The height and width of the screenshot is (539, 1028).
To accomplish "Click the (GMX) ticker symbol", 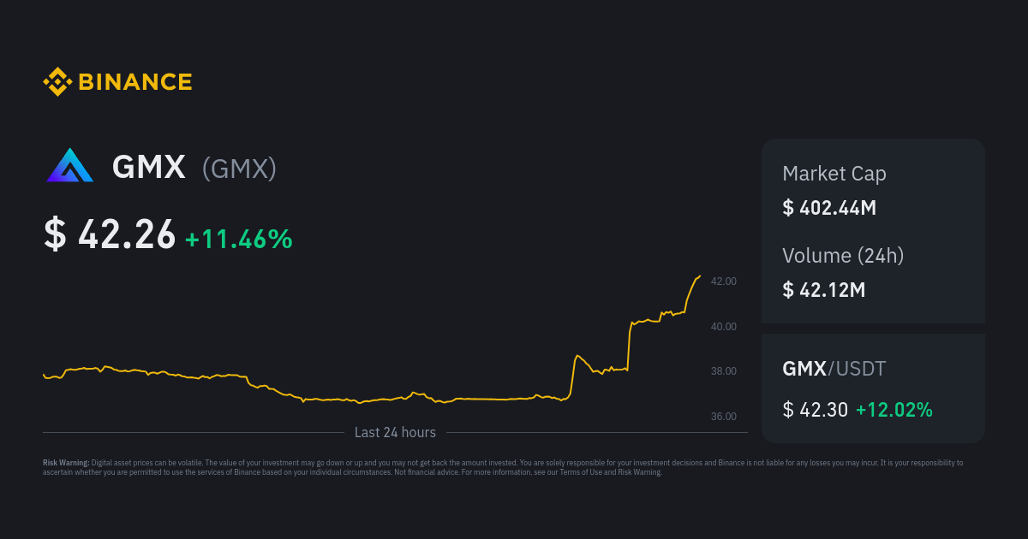I will (x=239, y=169).
